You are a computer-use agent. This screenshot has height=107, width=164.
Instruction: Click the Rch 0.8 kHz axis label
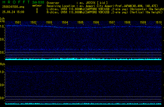[x=2, y=98]
